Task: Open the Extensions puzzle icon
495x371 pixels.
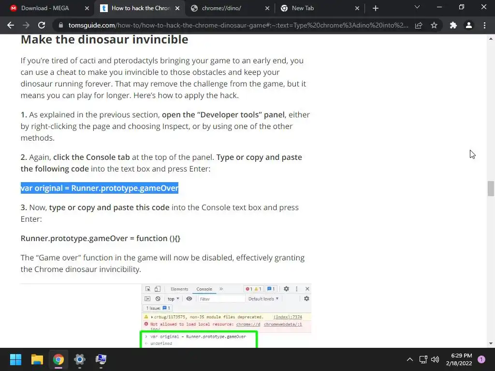Action: [x=453, y=25]
